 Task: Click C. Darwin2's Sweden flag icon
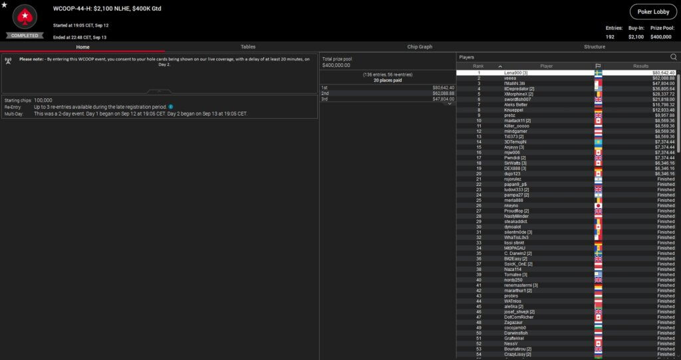pos(598,253)
